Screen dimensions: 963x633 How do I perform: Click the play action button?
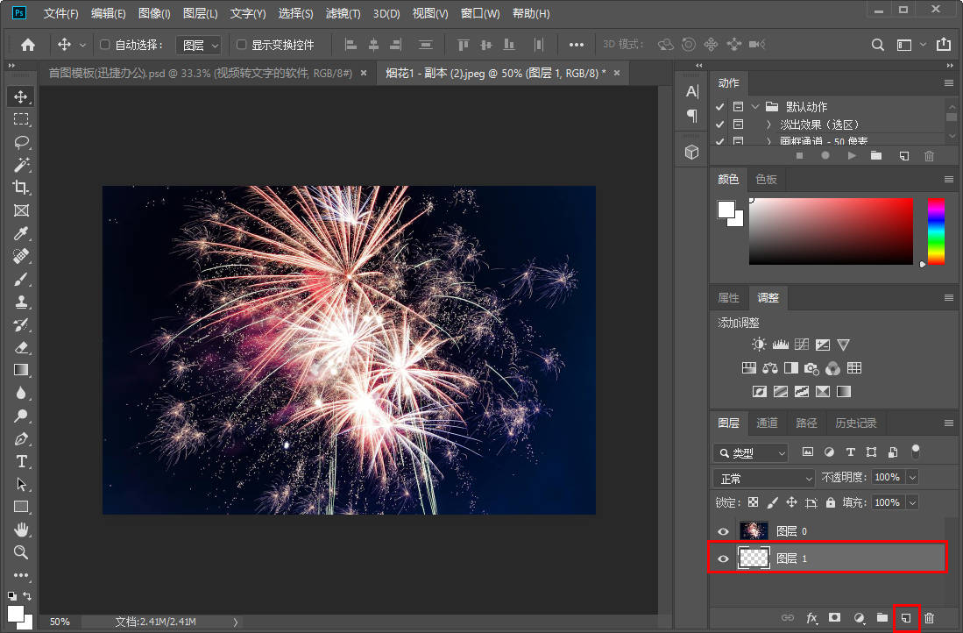[851, 155]
